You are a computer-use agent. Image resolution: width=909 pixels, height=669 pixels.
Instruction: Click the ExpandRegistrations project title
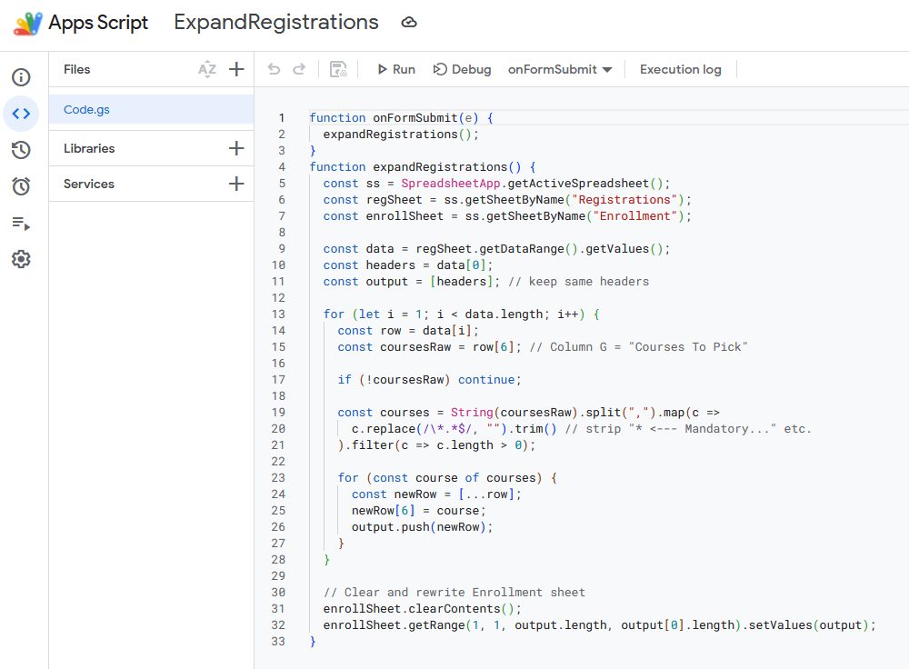coord(275,23)
